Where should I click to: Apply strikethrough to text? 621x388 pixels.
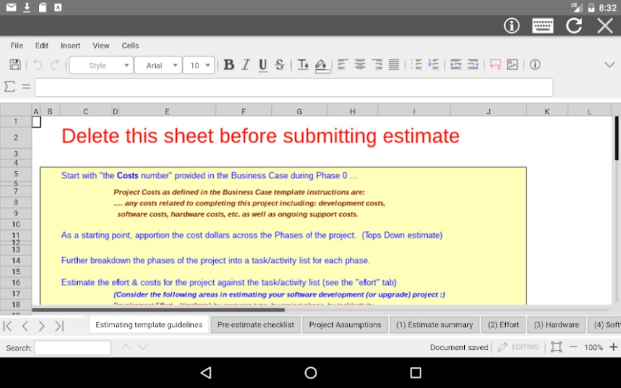tap(279, 65)
